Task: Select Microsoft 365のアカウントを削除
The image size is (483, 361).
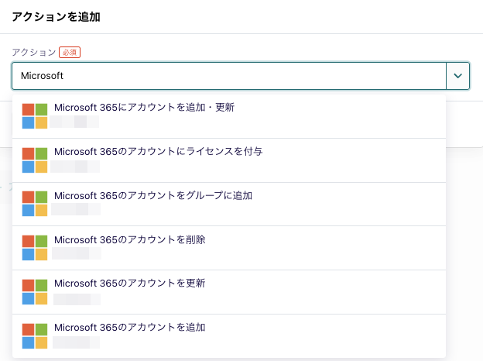Action: pos(229,248)
